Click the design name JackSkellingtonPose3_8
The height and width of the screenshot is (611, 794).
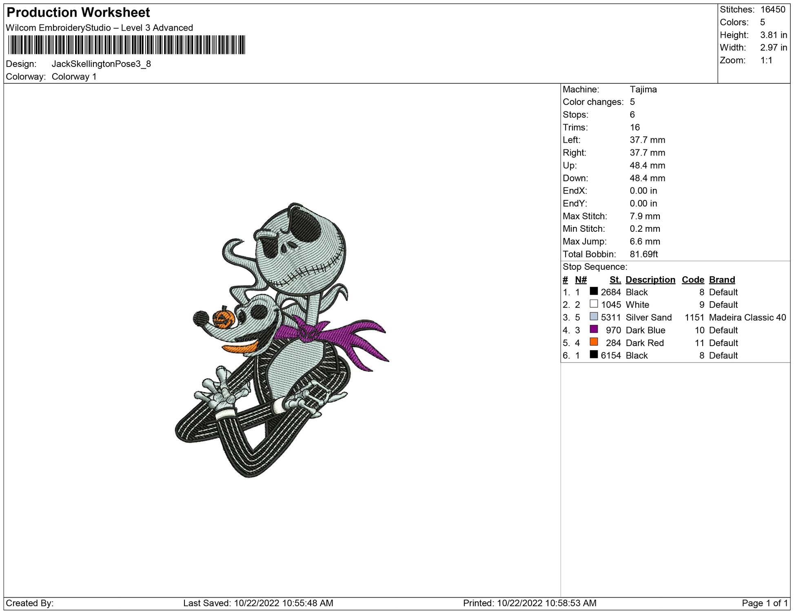[x=101, y=64]
